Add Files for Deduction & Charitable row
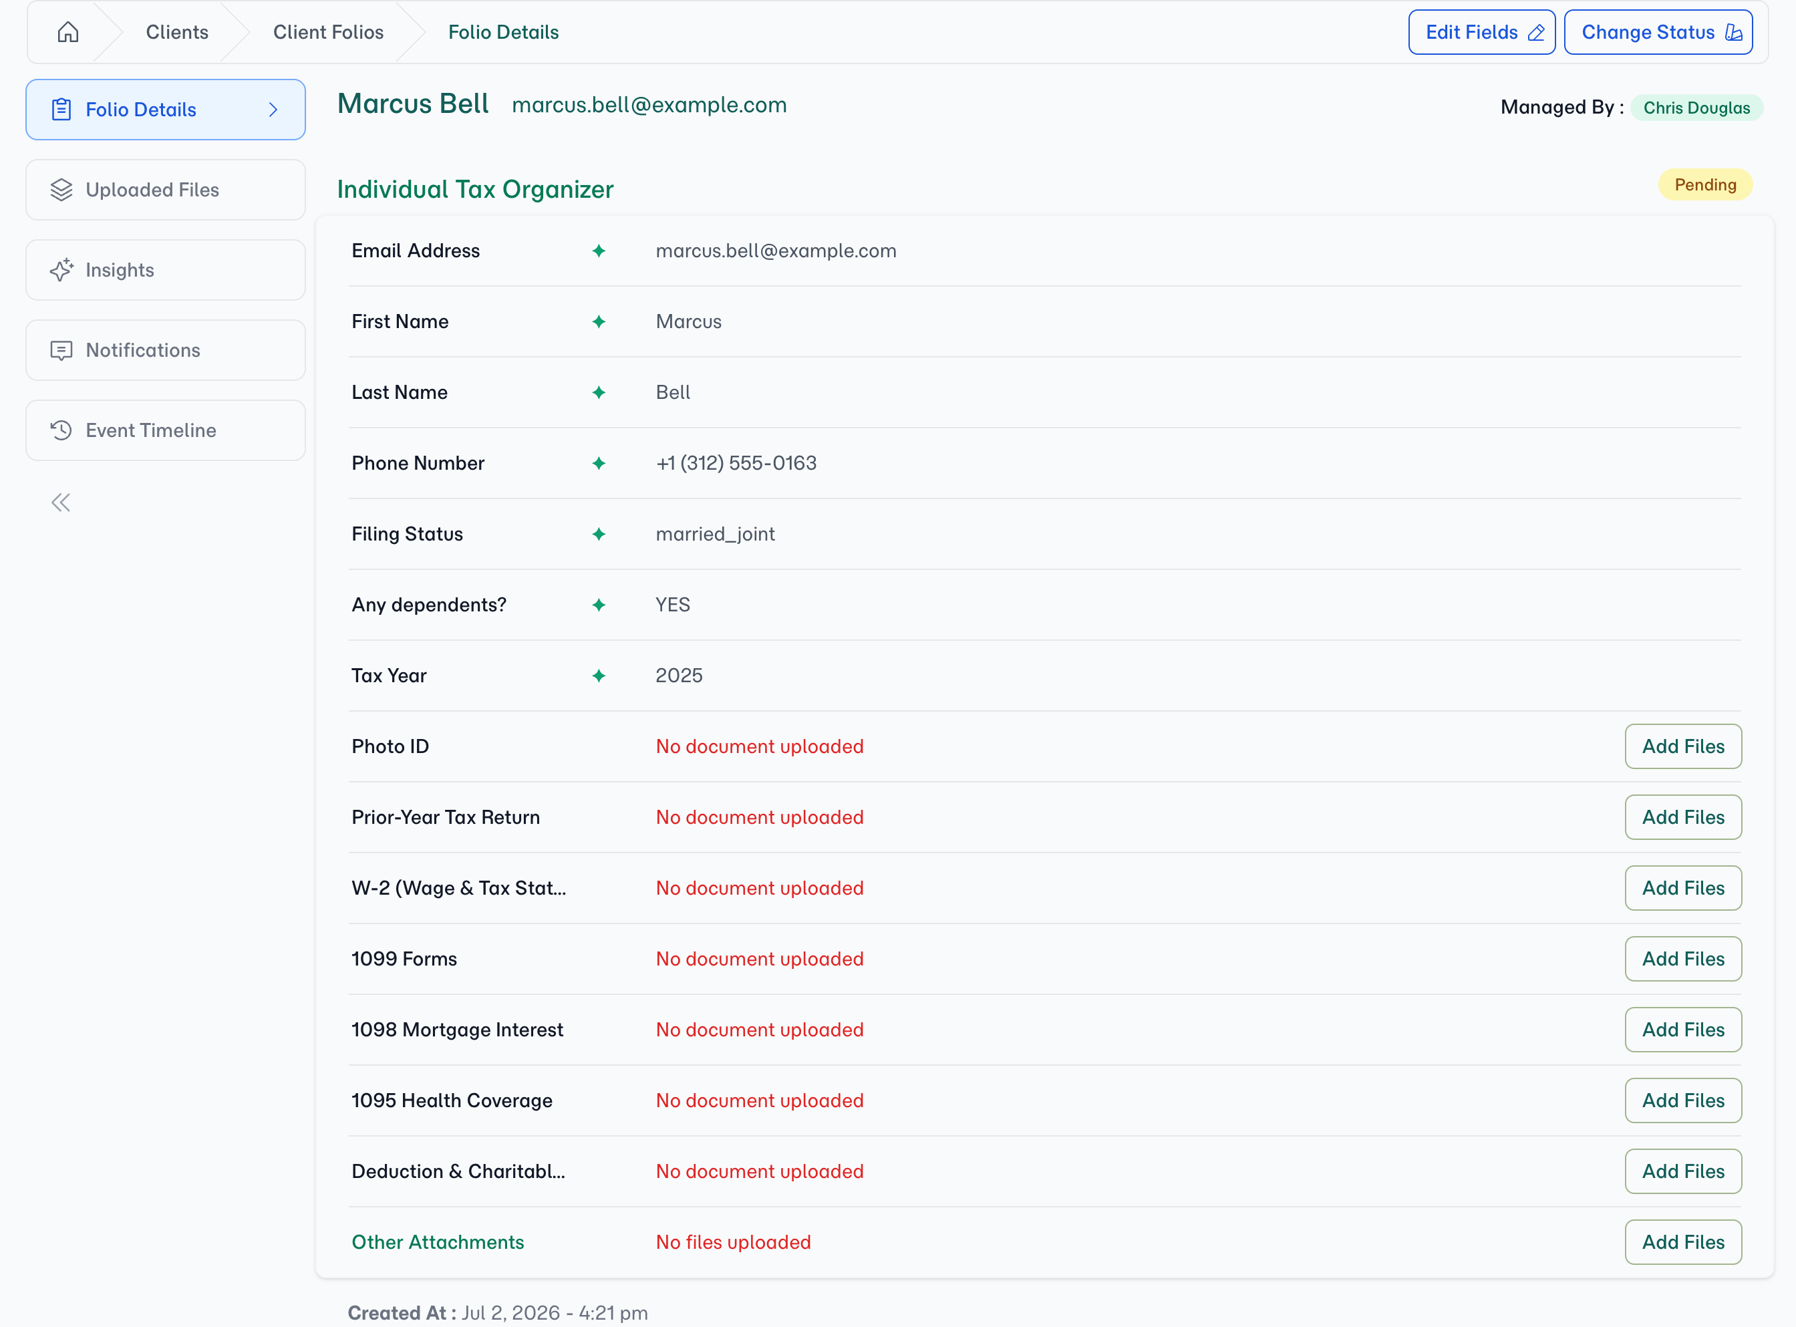This screenshot has height=1327, width=1796. (1682, 1171)
